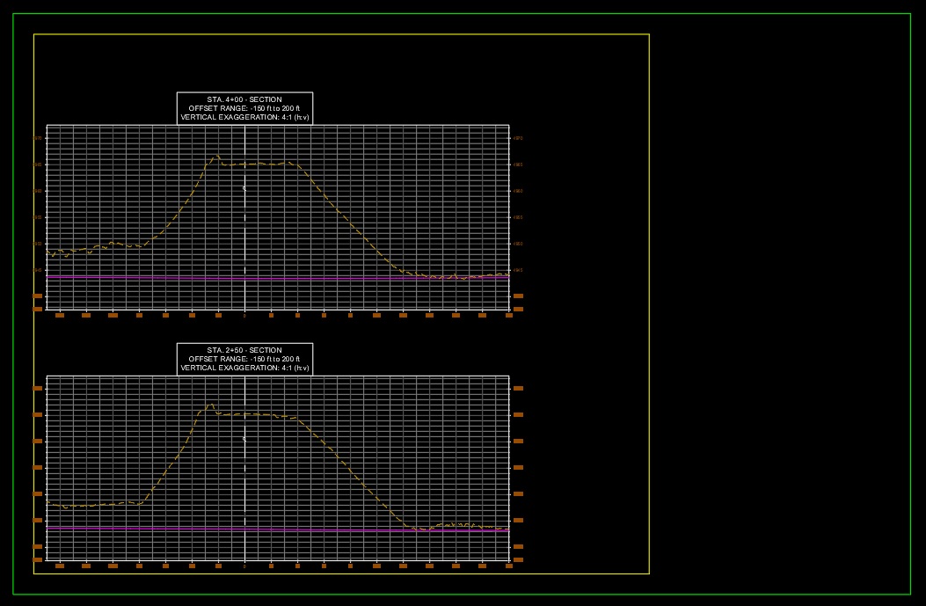Select the STA. 2+50 - SECTION title block

pos(245,358)
